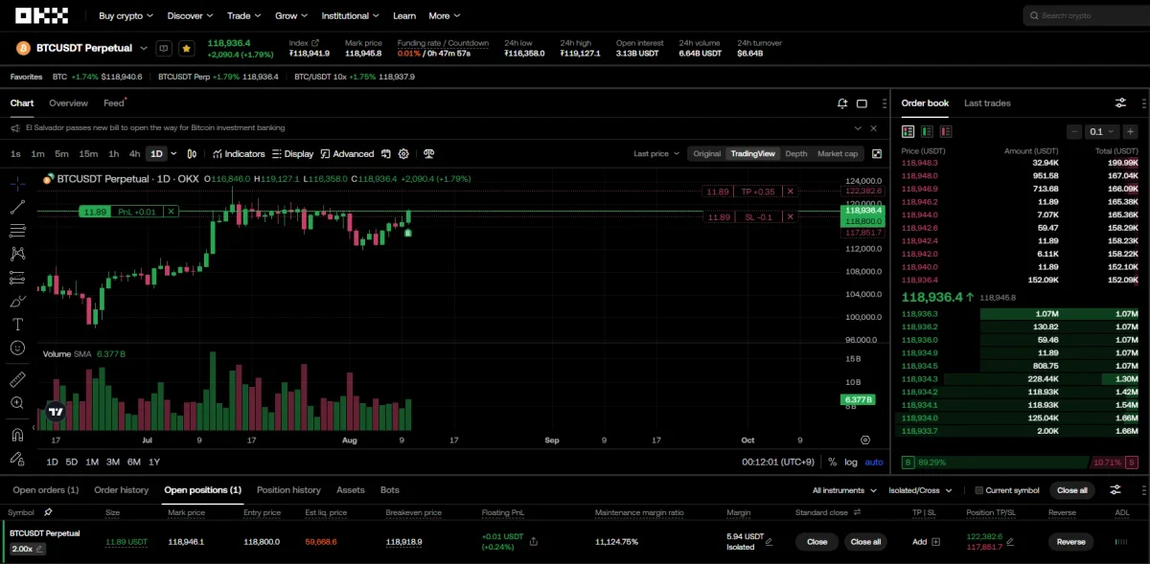
Task: Show asks-only order book view
Action: coord(945,131)
